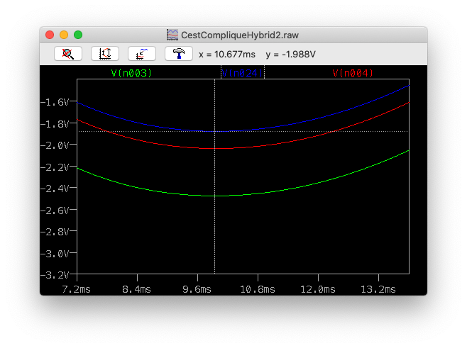
Task: Select the red V(n004) trace label
Action: pyautogui.click(x=353, y=73)
